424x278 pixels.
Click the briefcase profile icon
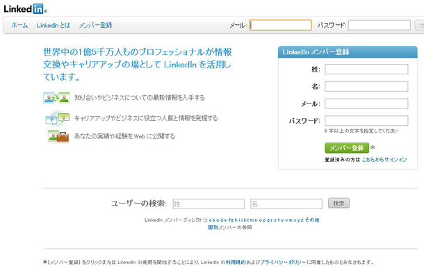[x=58, y=136]
